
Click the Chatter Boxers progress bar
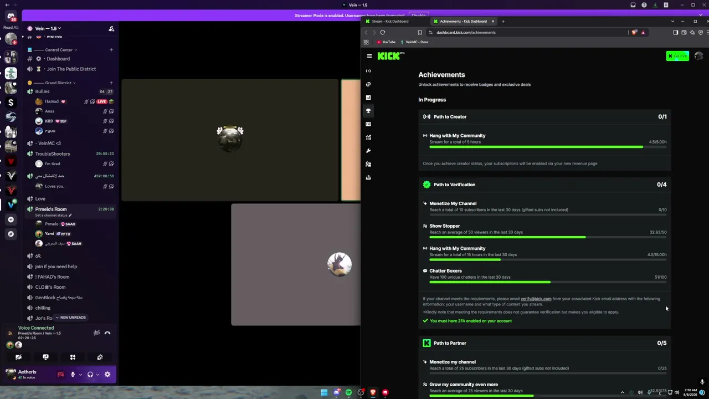tap(548, 282)
